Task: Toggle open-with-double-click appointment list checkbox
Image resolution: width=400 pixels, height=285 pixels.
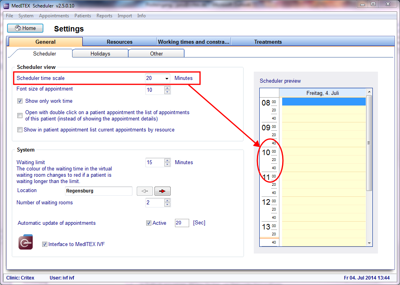Action: [x=20, y=115]
